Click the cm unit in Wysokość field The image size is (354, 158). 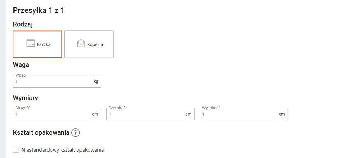pos(282,114)
